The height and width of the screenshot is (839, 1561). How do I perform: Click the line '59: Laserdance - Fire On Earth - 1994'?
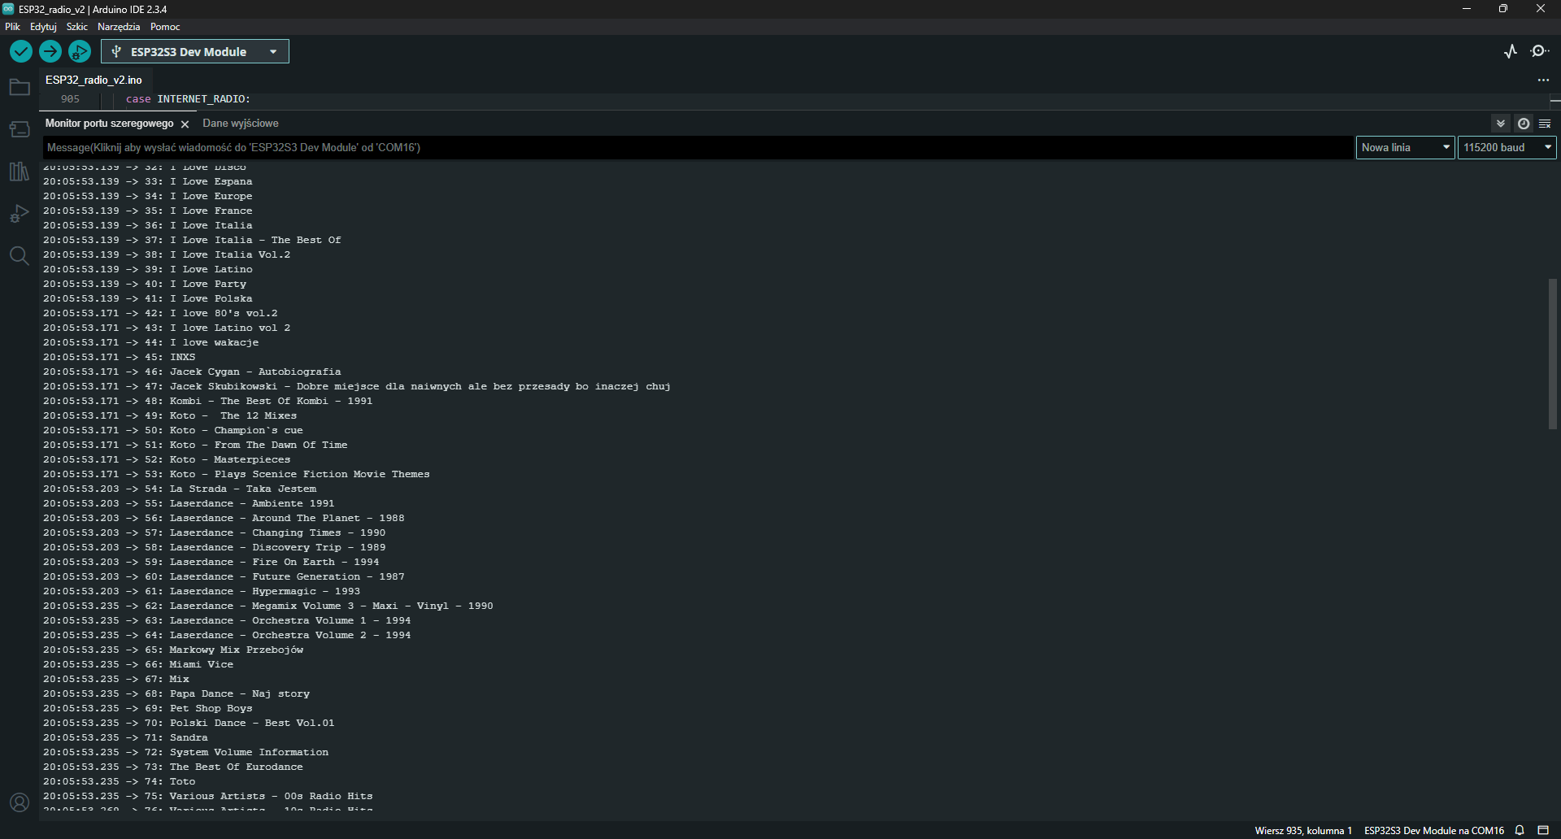(x=211, y=562)
